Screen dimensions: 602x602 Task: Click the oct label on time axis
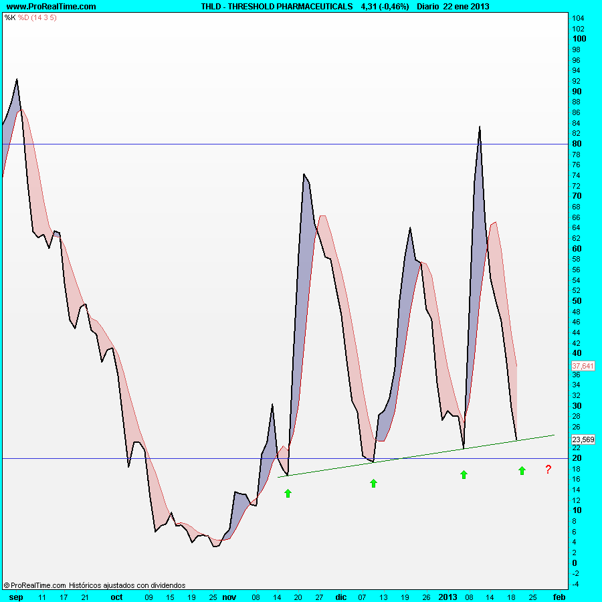116,597
